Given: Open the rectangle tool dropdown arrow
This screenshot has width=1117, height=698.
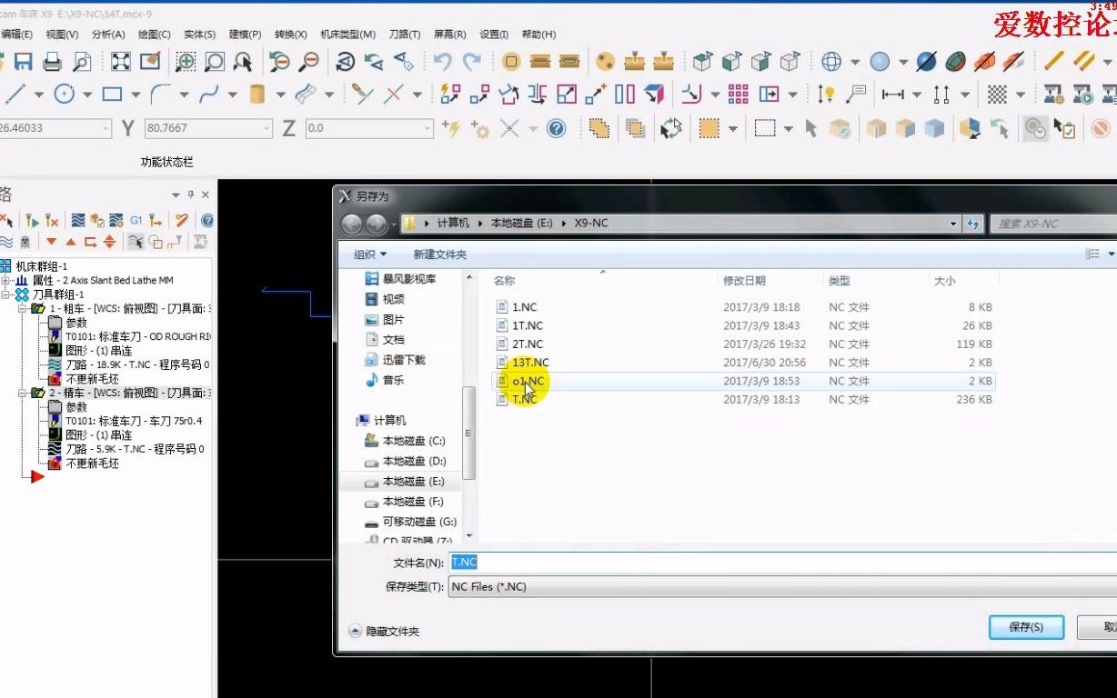Looking at the screenshot, I should click(135, 95).
